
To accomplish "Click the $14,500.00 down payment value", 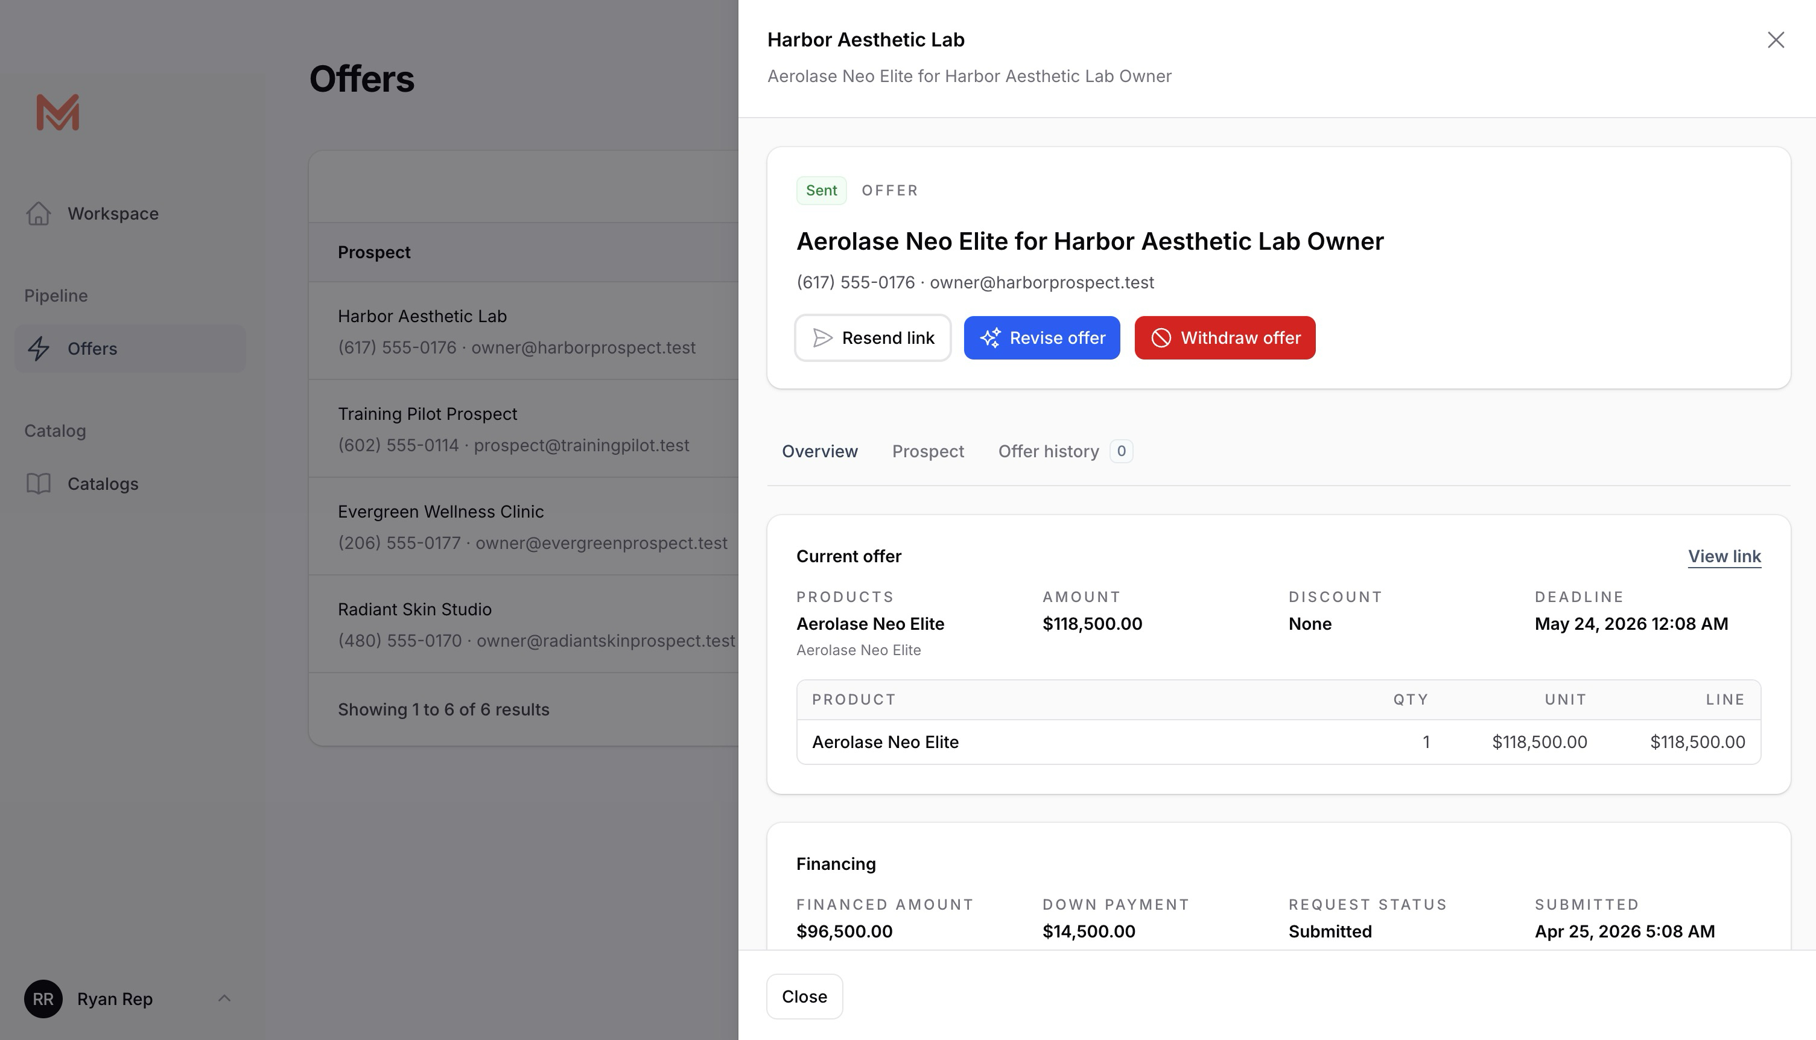I will pos(1089,931).
